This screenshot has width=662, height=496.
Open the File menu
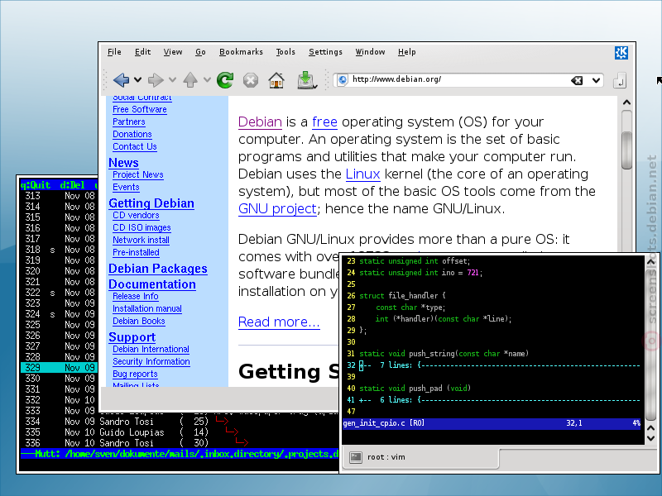pos(114,52)
